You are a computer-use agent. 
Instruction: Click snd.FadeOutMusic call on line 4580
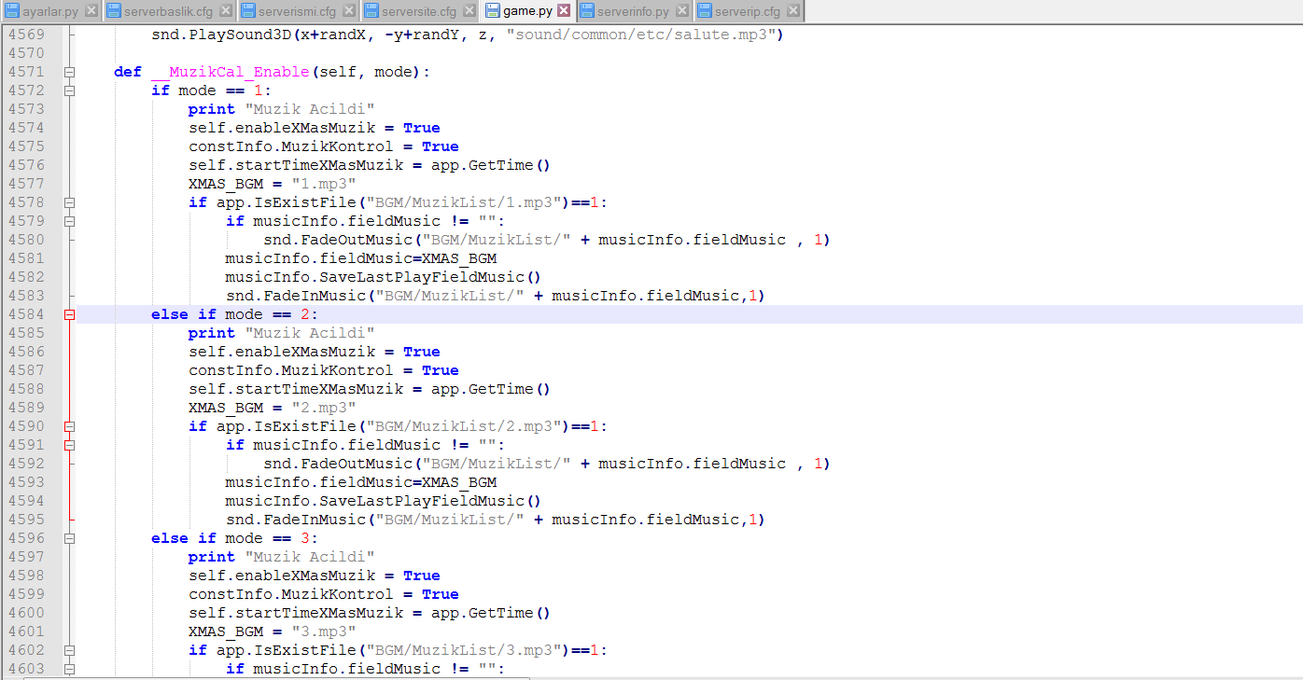(x=547, y=240)
